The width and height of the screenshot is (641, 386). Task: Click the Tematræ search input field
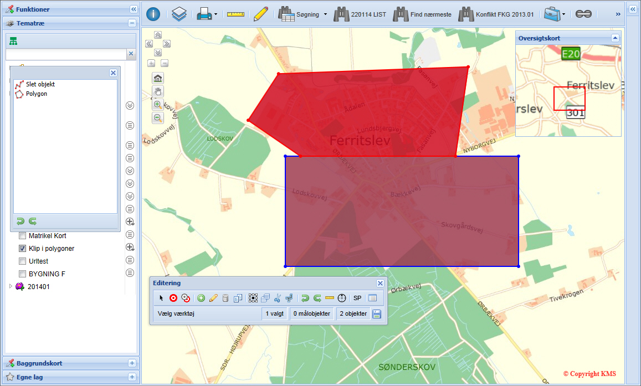click(65, 54)
